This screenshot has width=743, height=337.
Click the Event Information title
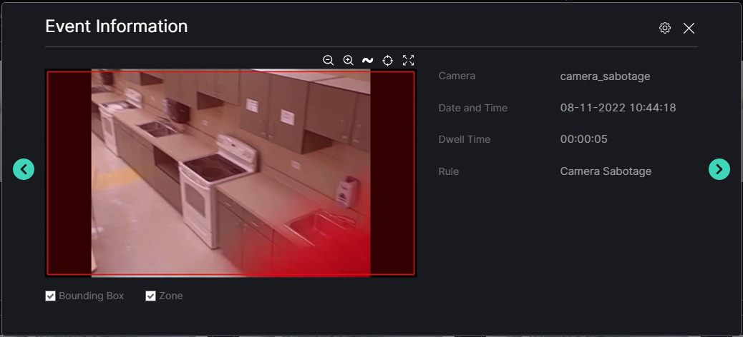116,26
